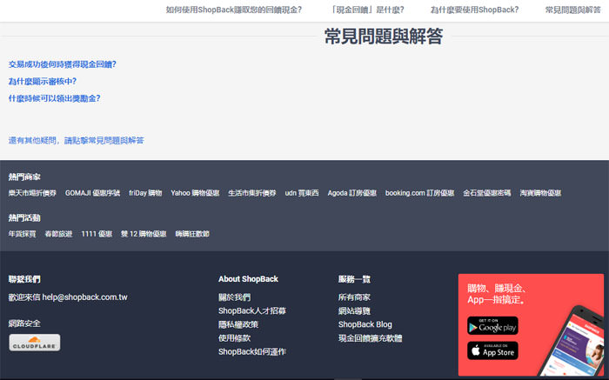Click the 網路安全 label
This screenshot has height=380, width=609.
click(24, 323)
